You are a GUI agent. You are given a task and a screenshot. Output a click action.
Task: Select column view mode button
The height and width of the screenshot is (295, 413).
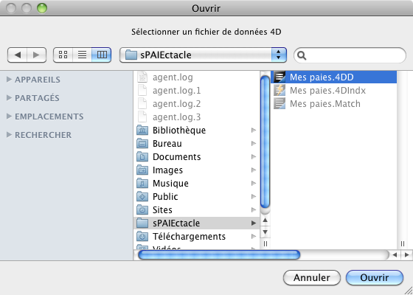click(x=102, y=55)
